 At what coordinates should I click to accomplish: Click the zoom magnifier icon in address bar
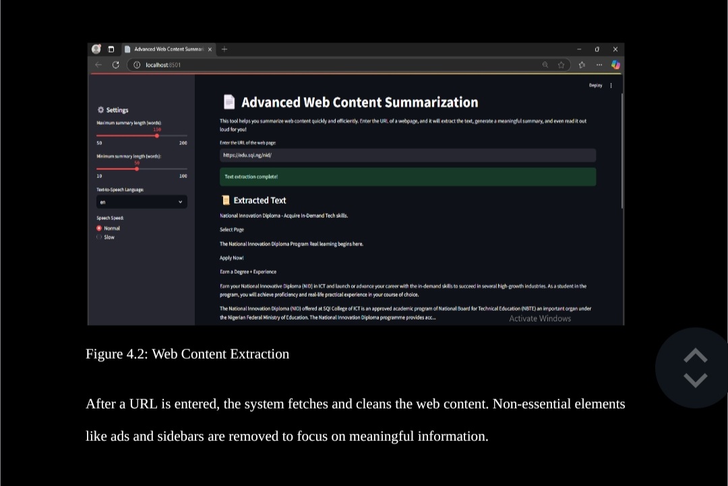coord(545,65)
